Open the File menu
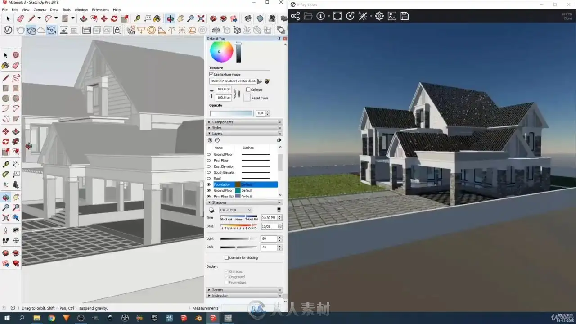Viewport: 576px width, 324px height. 5,10
